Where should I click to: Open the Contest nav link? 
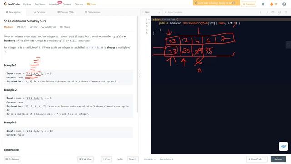[x=67, y=4]
